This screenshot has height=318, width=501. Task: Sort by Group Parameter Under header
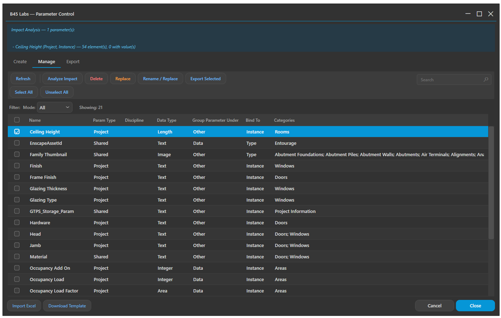(215, 120)
